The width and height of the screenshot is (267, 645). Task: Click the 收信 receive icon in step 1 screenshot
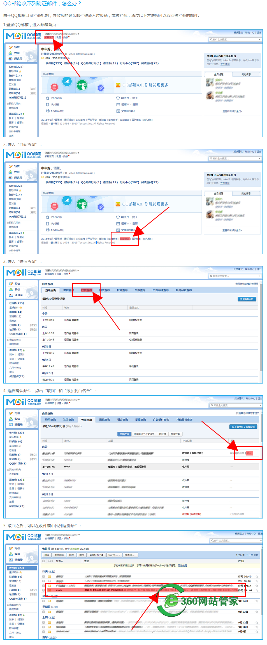[11, 53]
